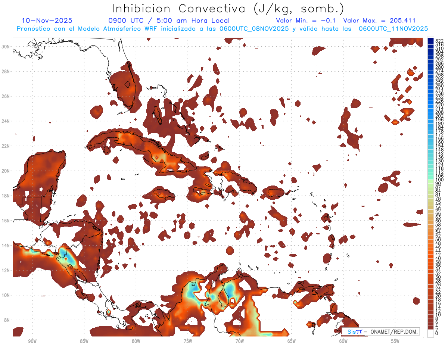Click the '0' value on the color scale
448x346 pixels.
[437, 333]
